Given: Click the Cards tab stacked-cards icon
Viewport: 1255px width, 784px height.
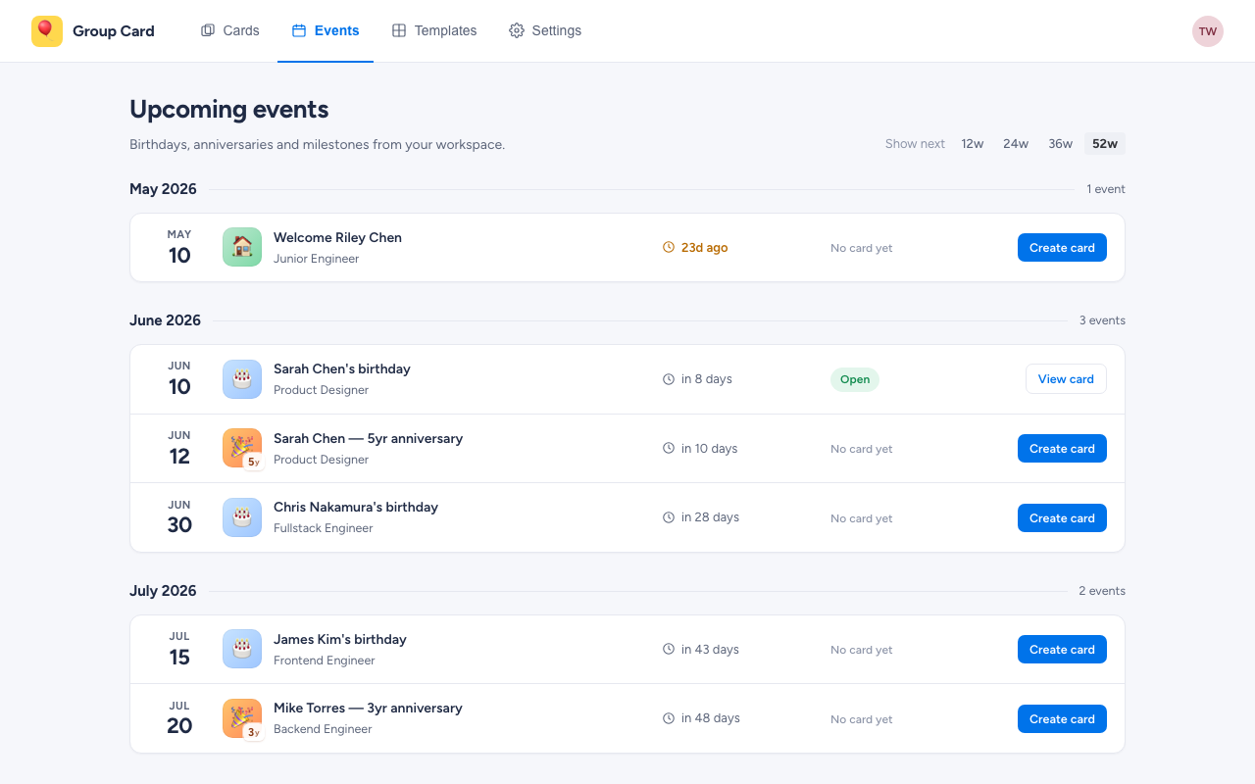Looking at the screenshot, I should 208,30.
